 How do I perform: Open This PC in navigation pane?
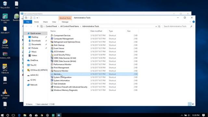(33, 65)
